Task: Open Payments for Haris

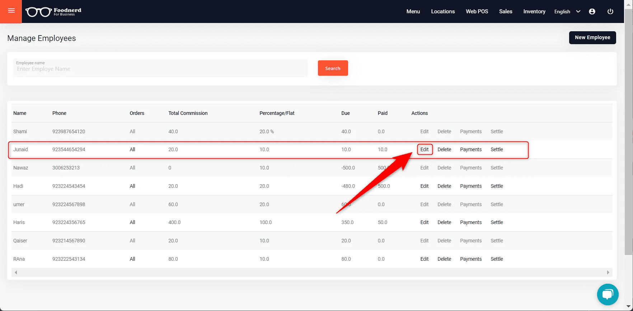Action: click(x=471, y=222)
